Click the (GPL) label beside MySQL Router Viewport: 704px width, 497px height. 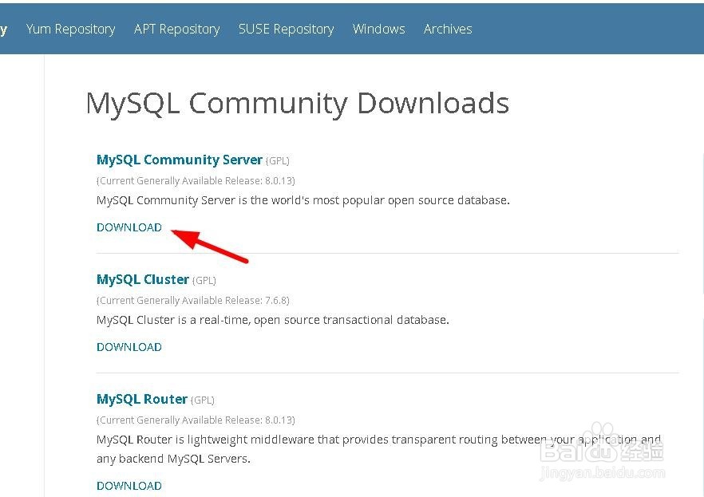203,400
